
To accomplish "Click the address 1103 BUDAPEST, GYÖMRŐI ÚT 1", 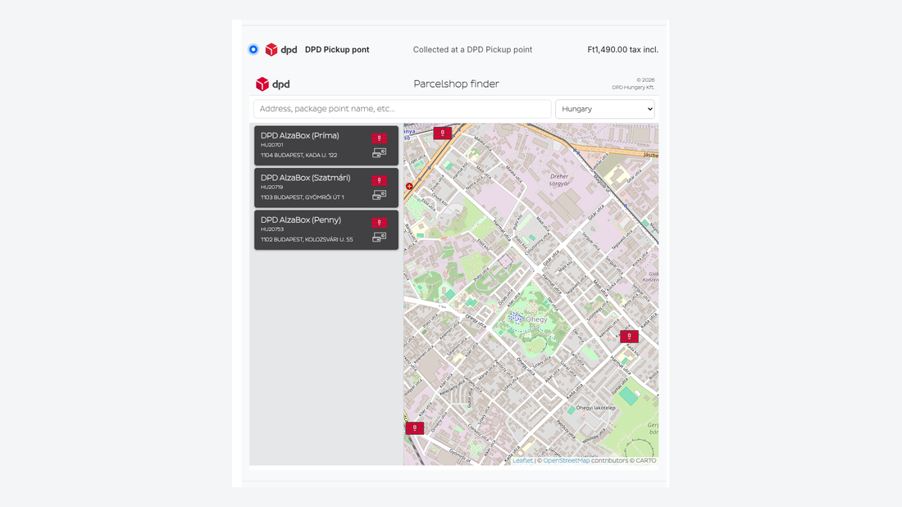I will coord(302,197).
